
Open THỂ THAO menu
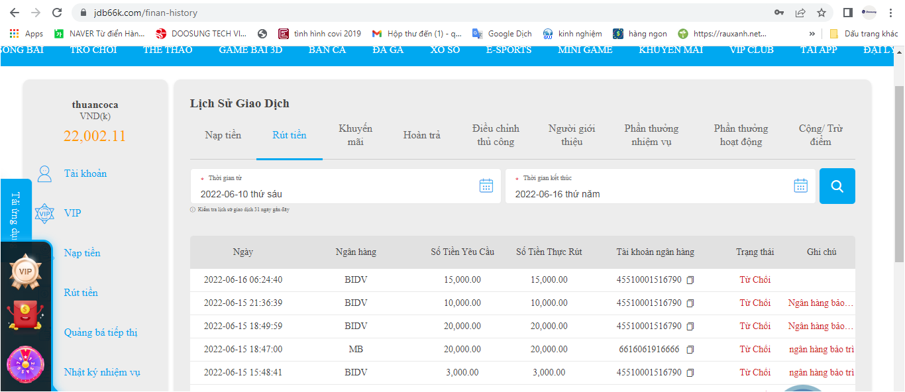click(168, 50)
